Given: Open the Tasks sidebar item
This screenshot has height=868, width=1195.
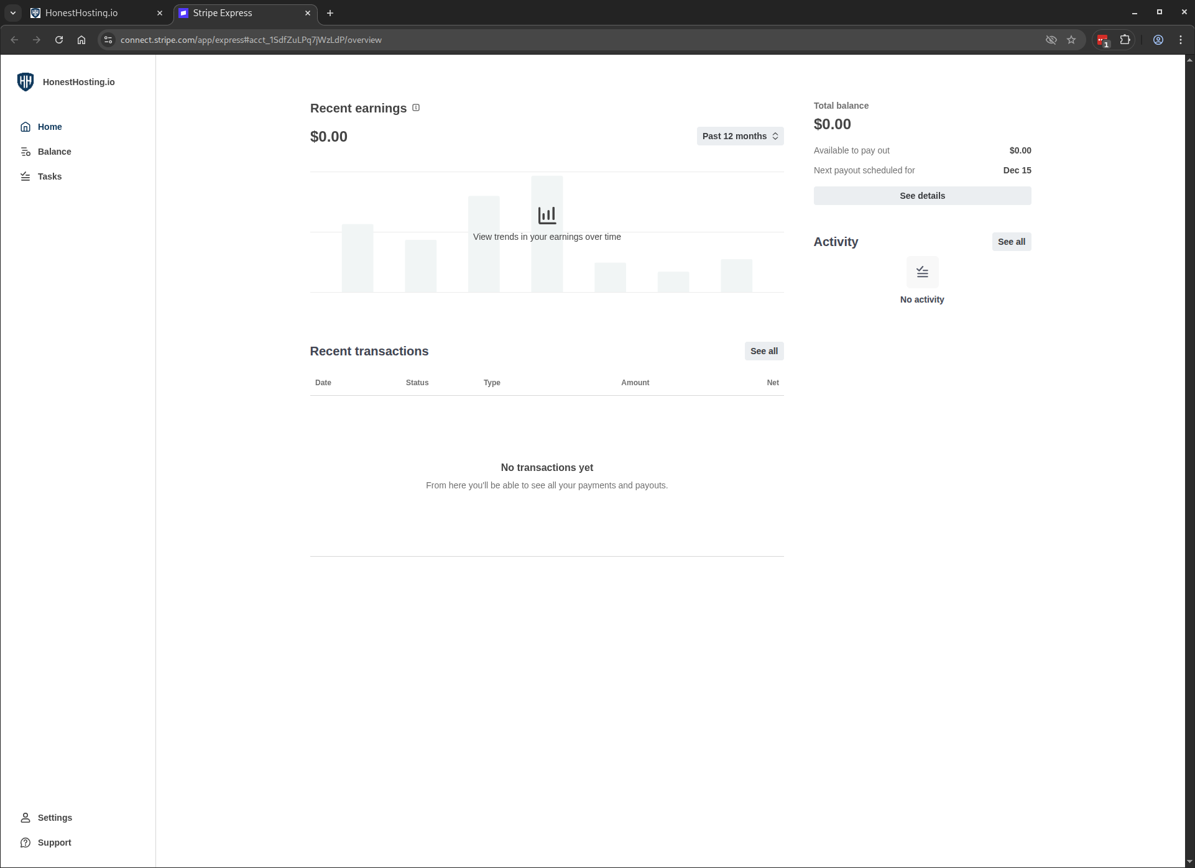Looking at the screenshot, I should (x=49, y=176).
